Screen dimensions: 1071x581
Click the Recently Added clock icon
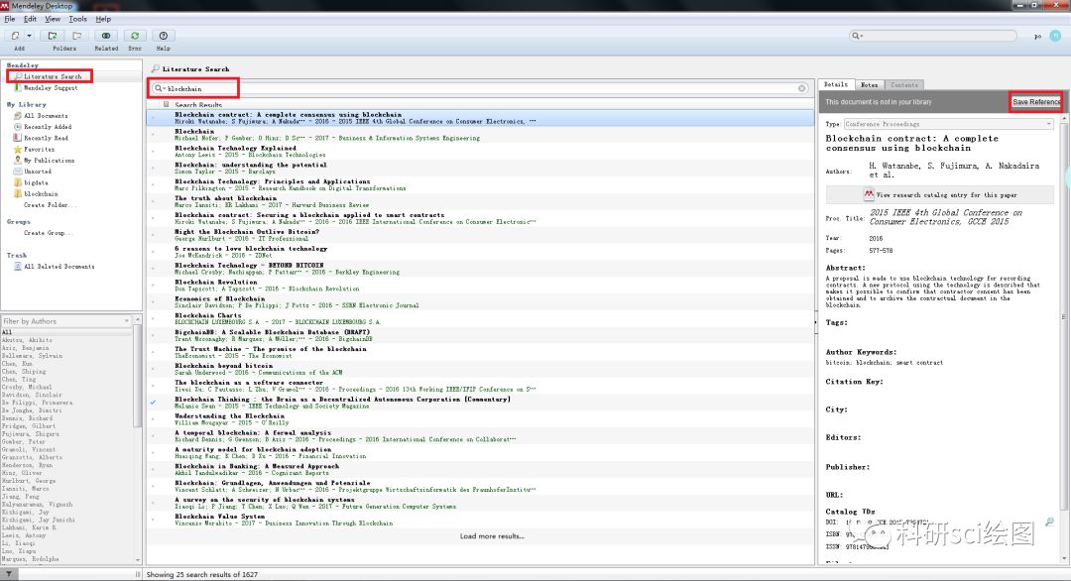pos(18,127)
